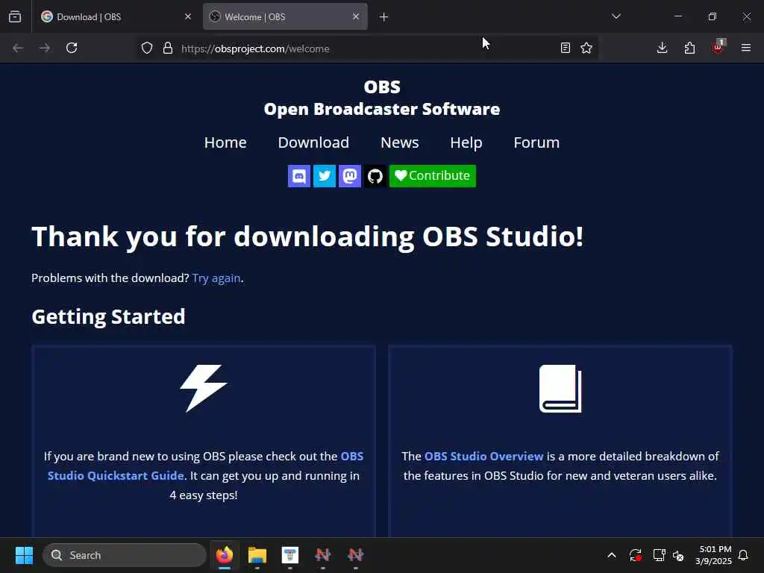Open the OBS Studio Overview link
Viewport: 764px width, 573px height.
coord(483,456)
